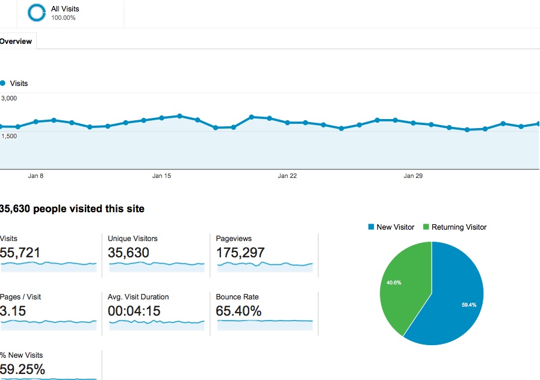This screenshot has width=540, height=380.
Task: Click the Jan 22 label on timeline axis
Action: [x=287, y=176]
